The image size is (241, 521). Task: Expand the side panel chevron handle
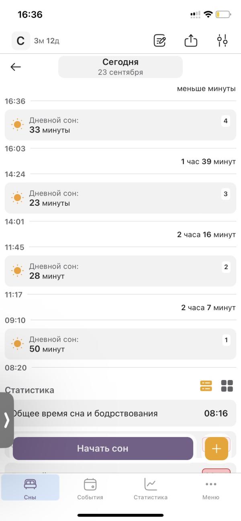coord(6,420)
